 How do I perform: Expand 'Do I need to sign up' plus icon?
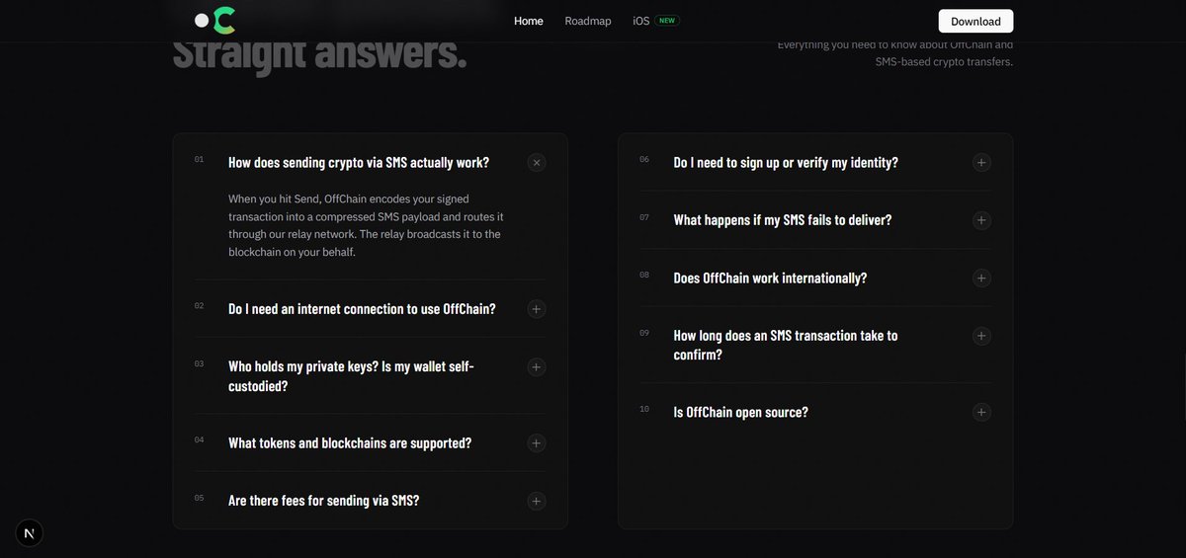click(981, 162)
